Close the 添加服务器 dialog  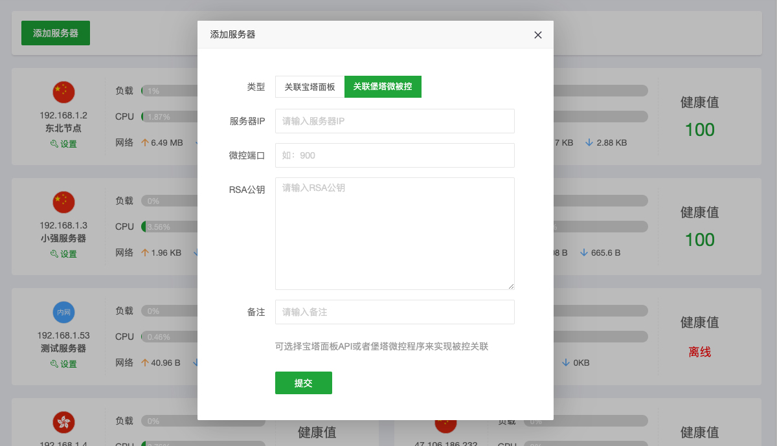pyautogui.click(x=538, y=35)
